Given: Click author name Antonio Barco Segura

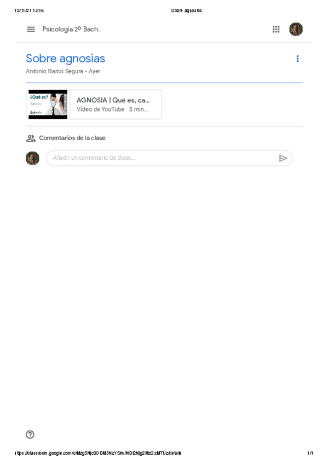Looking at the screenshot, I should click(54, 71).
